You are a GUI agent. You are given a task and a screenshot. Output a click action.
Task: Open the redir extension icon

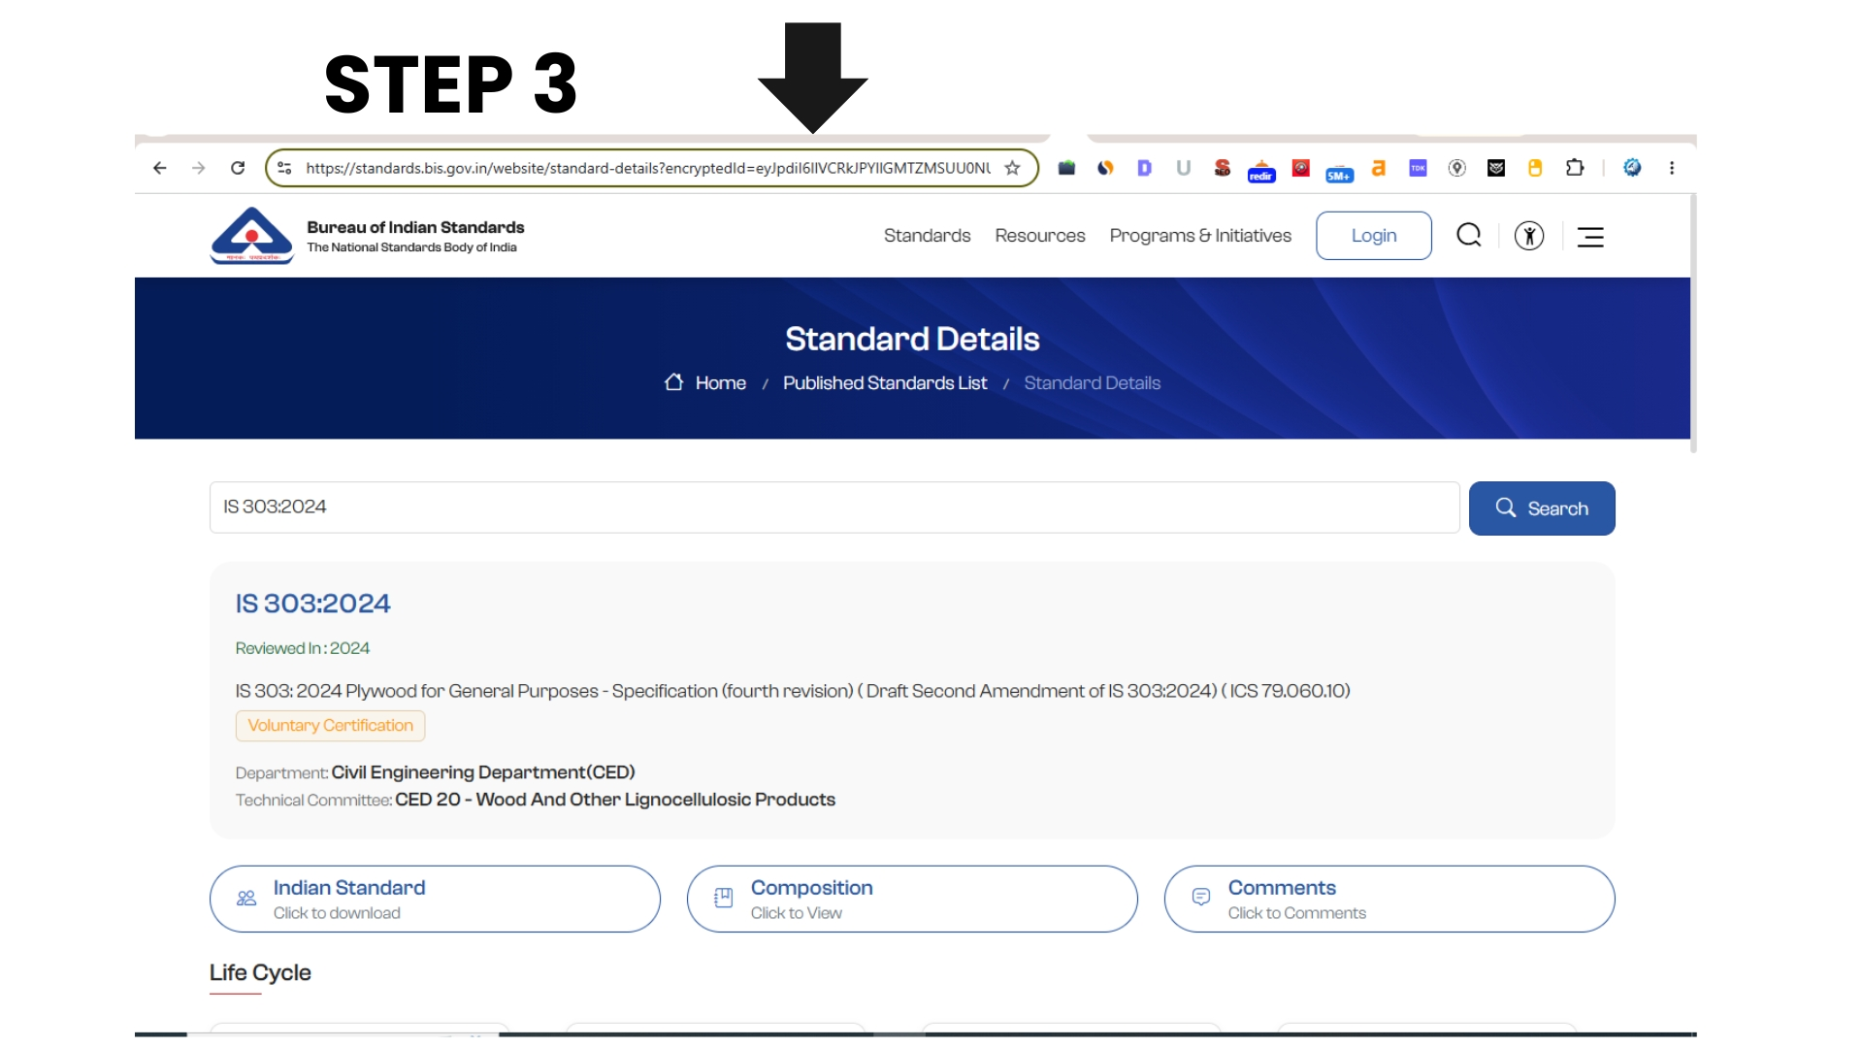tap(1261, 171)
